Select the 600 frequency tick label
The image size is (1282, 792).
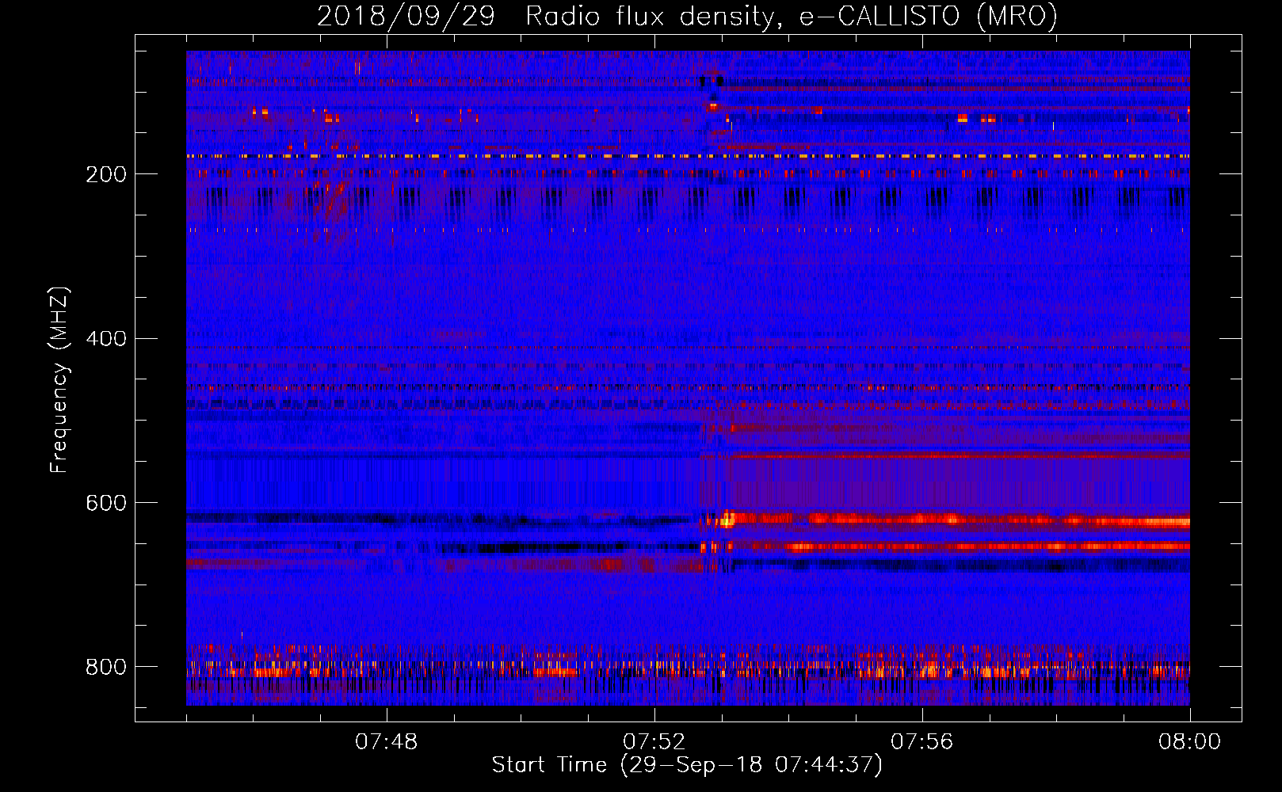(x=106, y=504)
